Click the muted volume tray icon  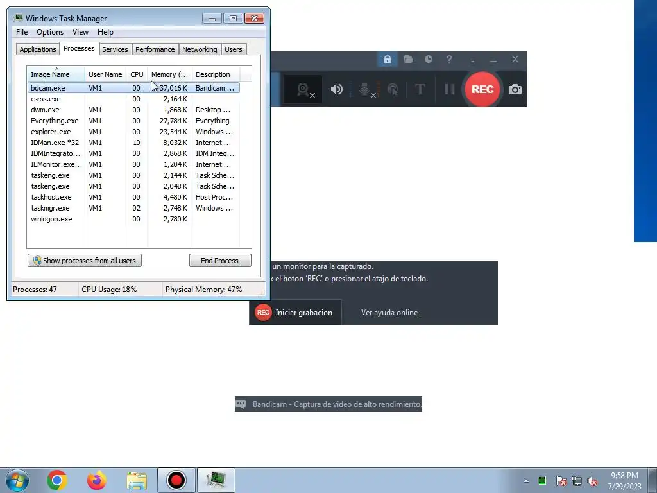592,481
